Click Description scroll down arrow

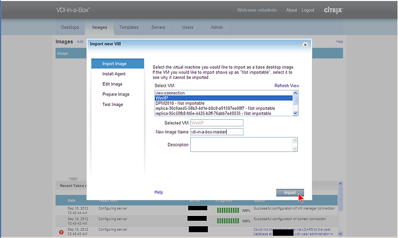pyautogui.click(x=295, y=149)
